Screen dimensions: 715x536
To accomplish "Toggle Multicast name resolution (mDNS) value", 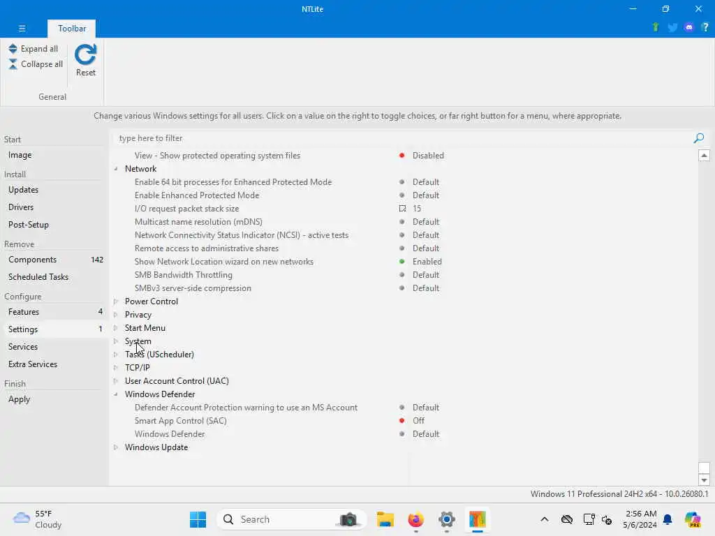I will (x=426, y=221).
